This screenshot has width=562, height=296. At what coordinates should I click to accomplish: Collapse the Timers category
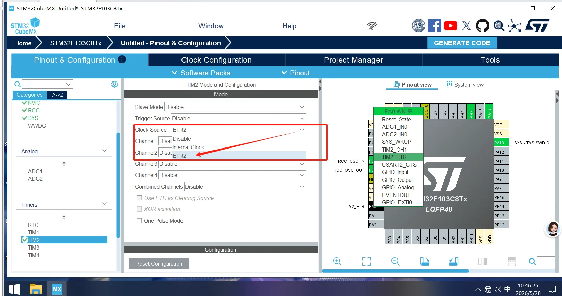click(105, 204)
